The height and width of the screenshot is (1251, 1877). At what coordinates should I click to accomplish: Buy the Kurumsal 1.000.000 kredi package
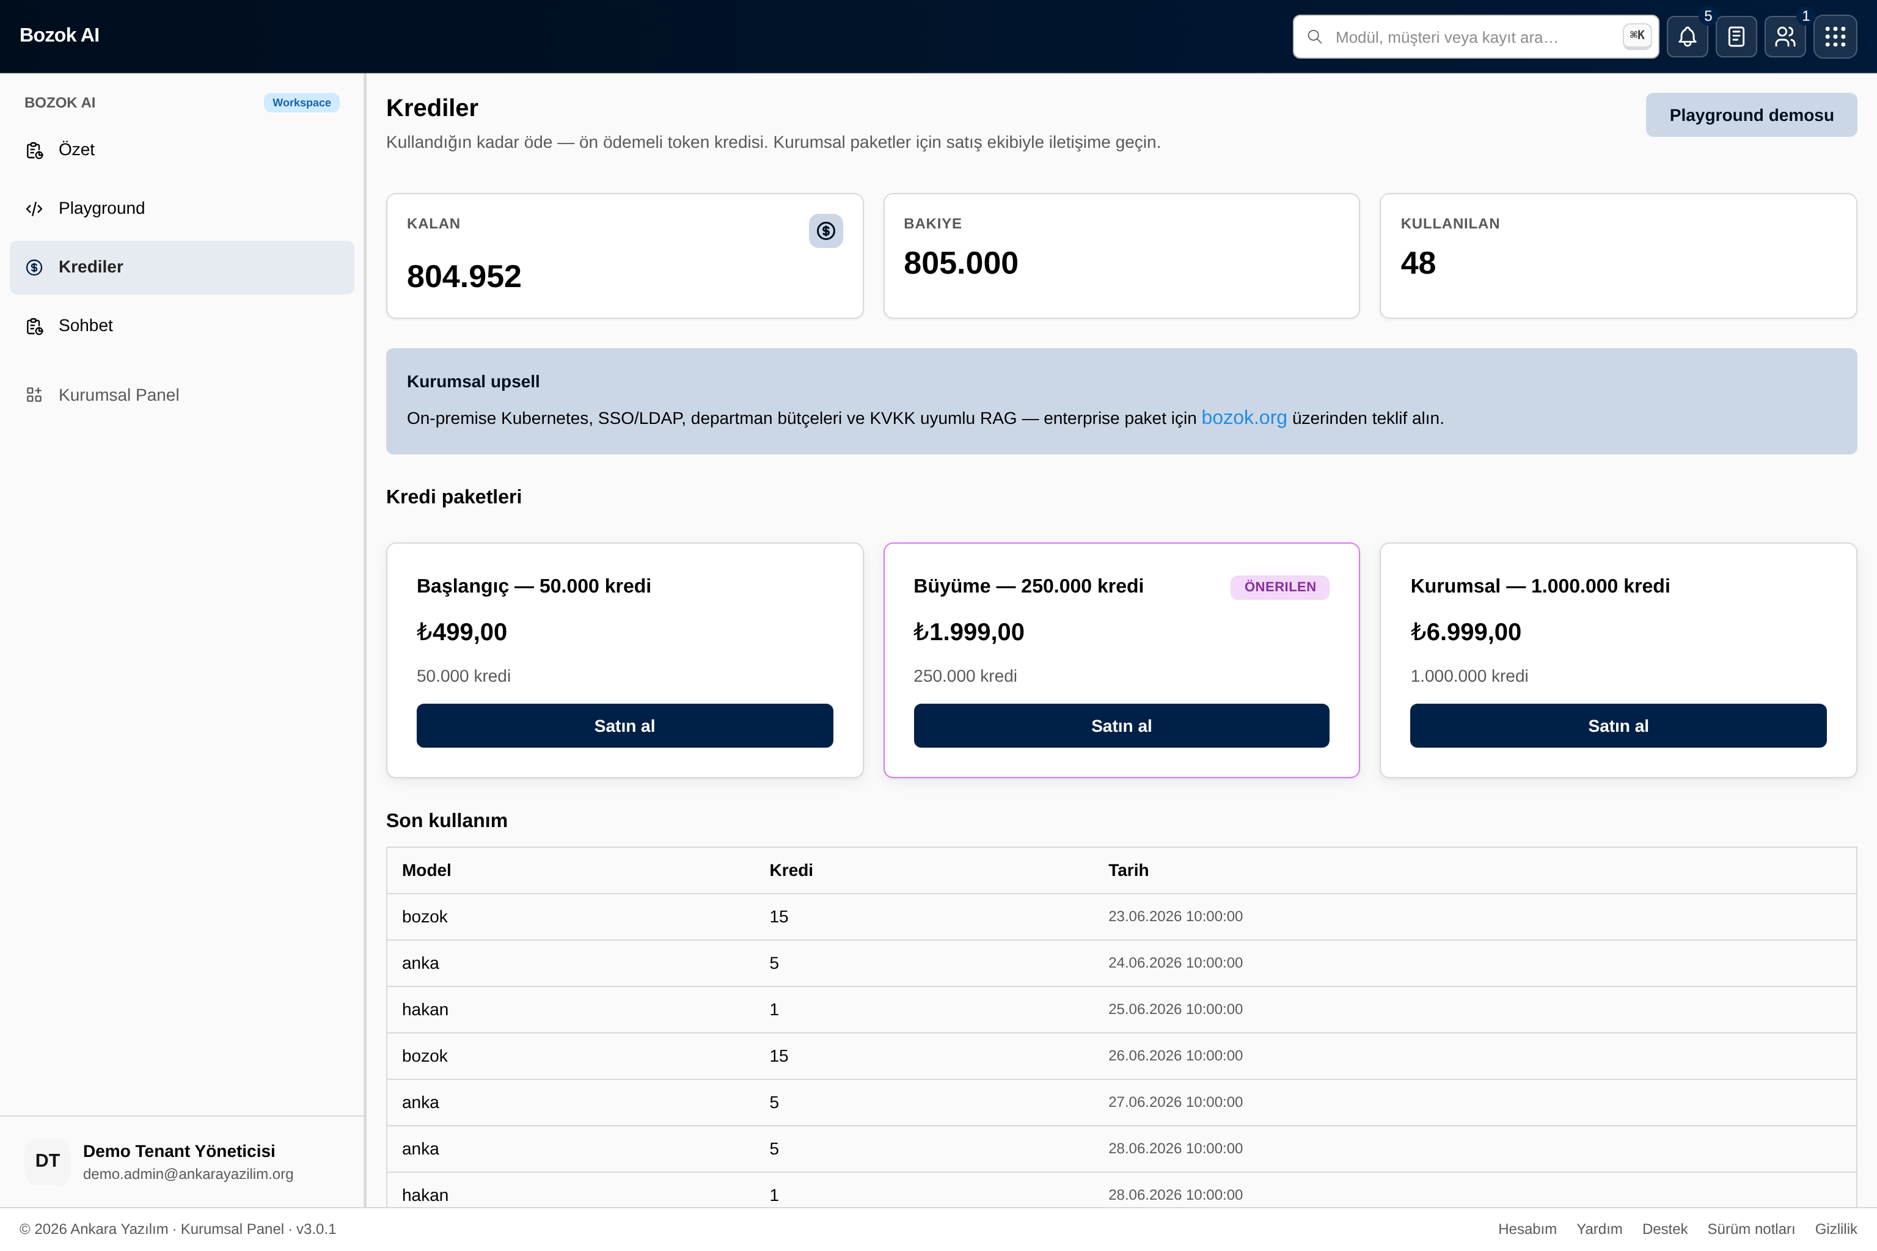point(1618,726)
